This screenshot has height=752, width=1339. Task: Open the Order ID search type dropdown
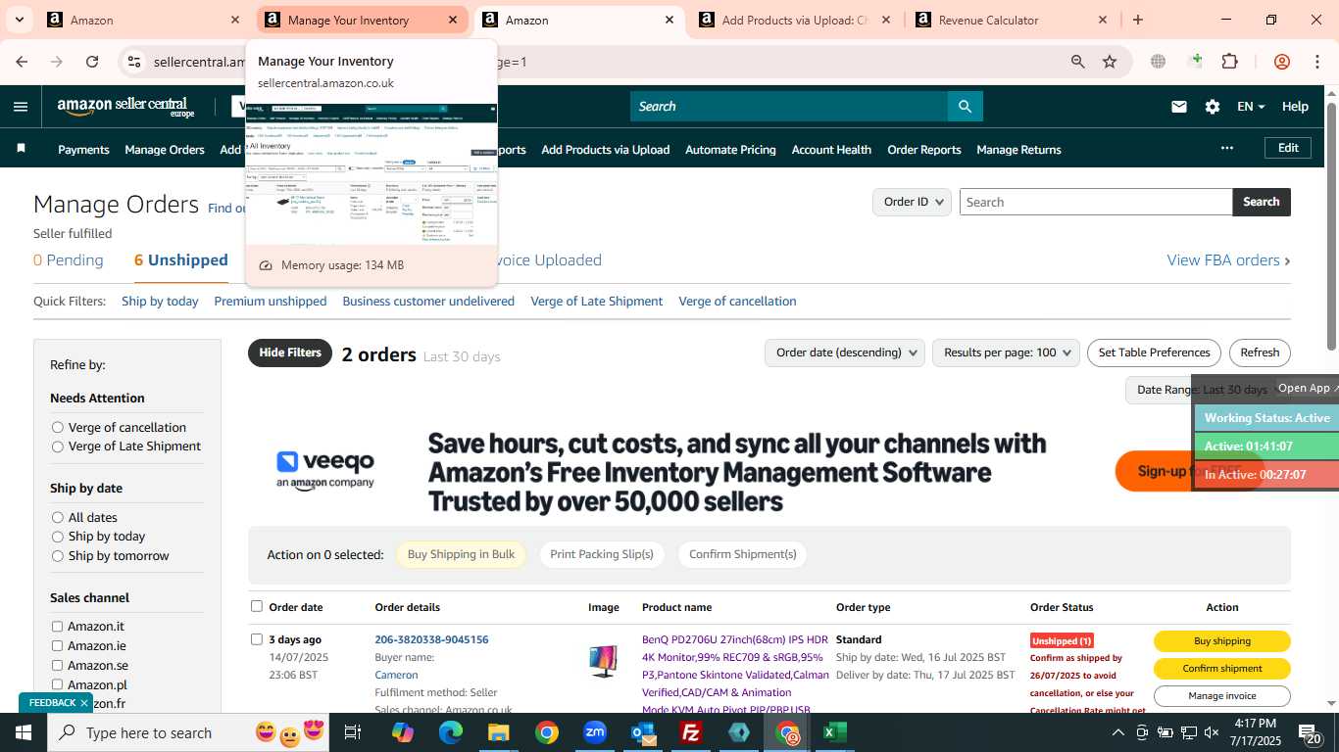tap(912, 202)
